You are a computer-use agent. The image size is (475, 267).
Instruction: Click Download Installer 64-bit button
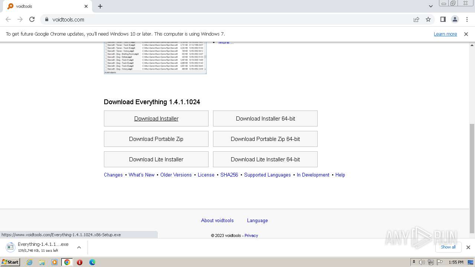click(x=265, y=119)
